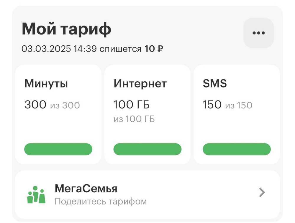Click the 10 ₽ charge amount

pyautogui.click(x=154, y=49)
